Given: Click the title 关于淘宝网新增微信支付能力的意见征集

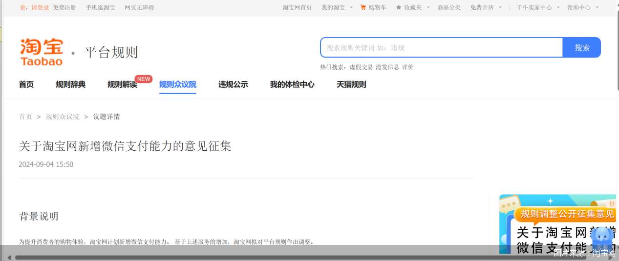Looking at the screenshot, I should pyautogui.click(x=125, y=146).
